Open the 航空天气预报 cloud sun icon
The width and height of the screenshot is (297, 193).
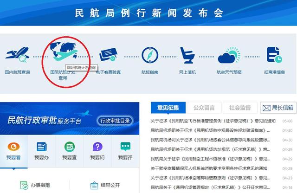229,55
